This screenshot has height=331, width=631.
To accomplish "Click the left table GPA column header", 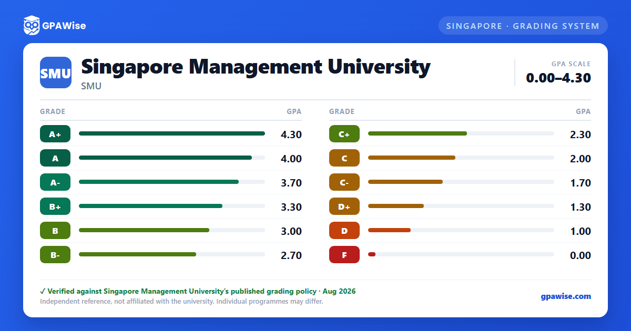I will pos(294,111).
